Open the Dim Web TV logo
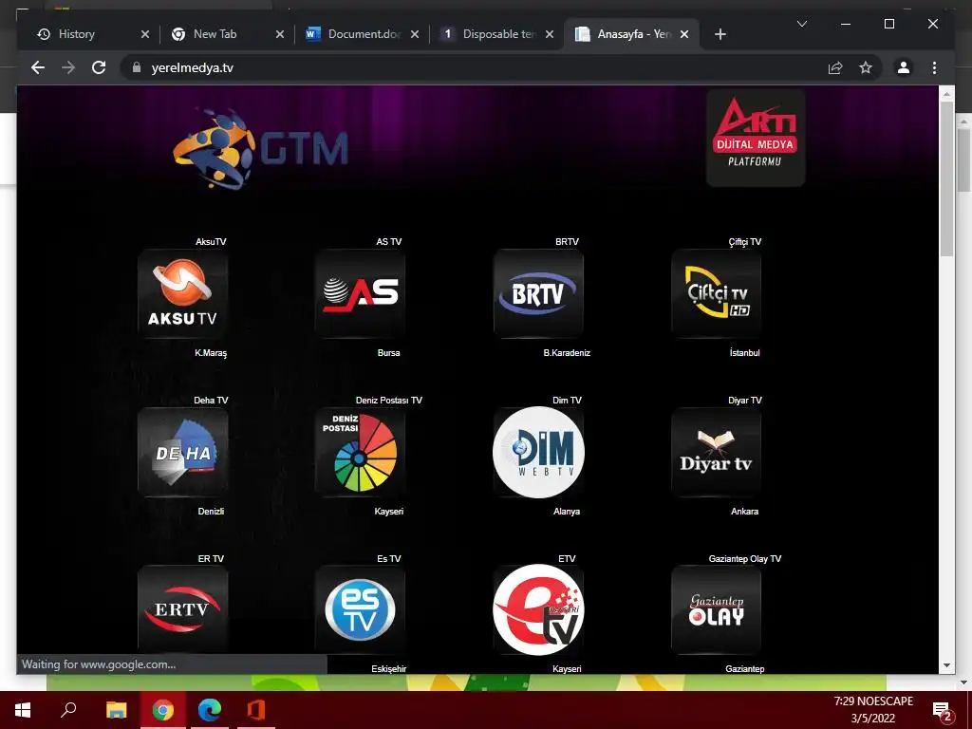 click(x=538, y=452)
